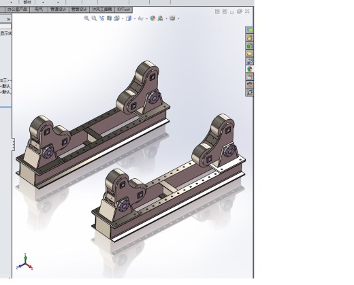The width and height of the screenshot is (354, 285).
Task: Select the tree row ending with 加工>
Action: (x=5, y=80)
